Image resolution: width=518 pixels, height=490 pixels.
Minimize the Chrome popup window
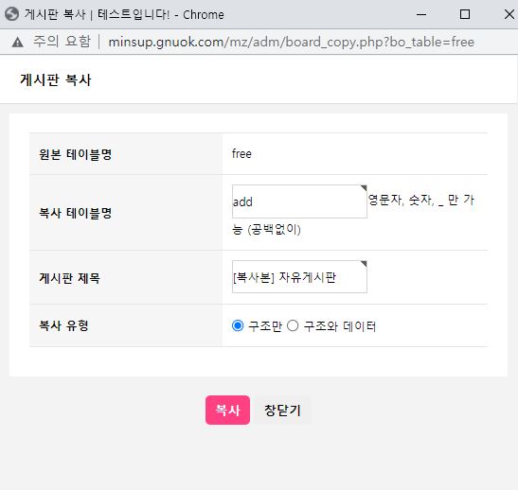tap(421, 14)
